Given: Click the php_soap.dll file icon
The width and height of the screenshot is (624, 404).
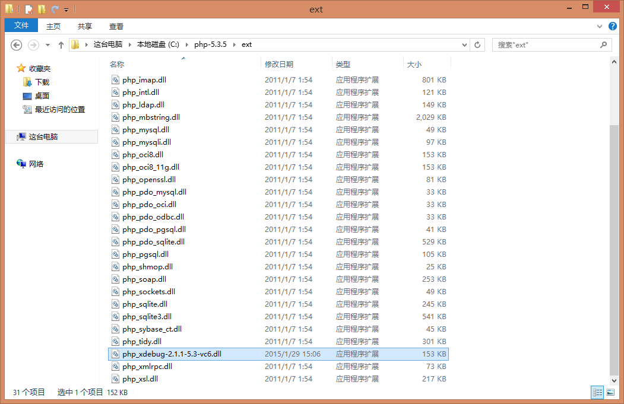Looking at the screenshot, I should coord(115,279).
